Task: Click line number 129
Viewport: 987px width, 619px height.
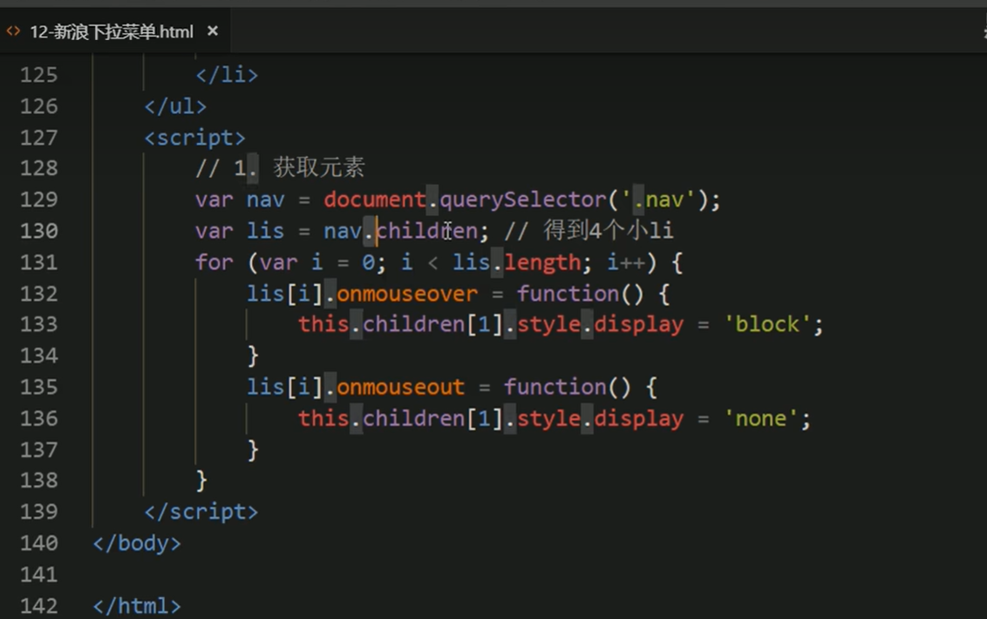Action: click(x=39, y=200)
